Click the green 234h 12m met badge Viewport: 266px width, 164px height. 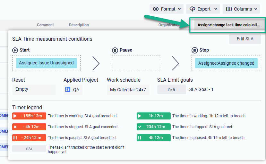coord(153,127)
